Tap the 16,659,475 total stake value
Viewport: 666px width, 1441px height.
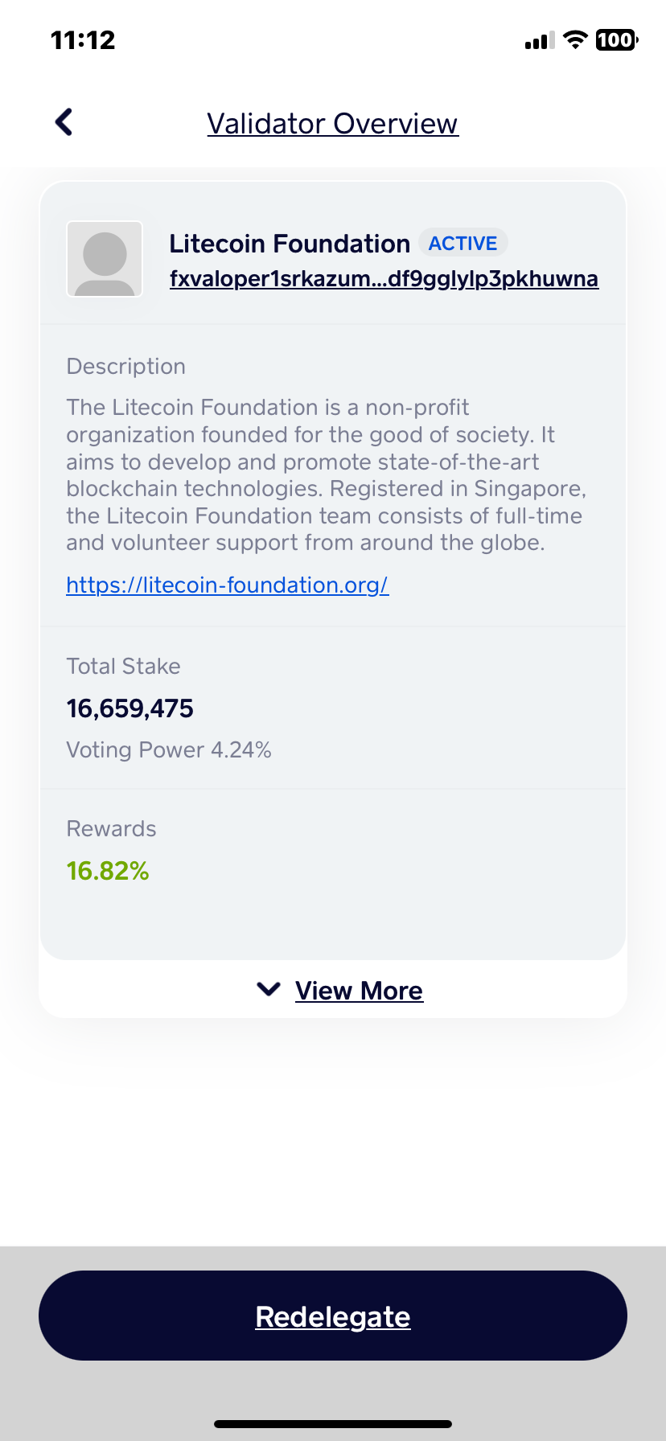(x=130, y=708)
